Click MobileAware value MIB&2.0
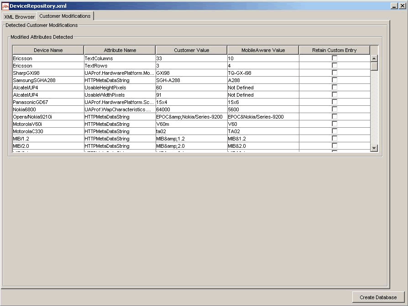The height and width of the screenshot is (306, 408). pos(263,145)
